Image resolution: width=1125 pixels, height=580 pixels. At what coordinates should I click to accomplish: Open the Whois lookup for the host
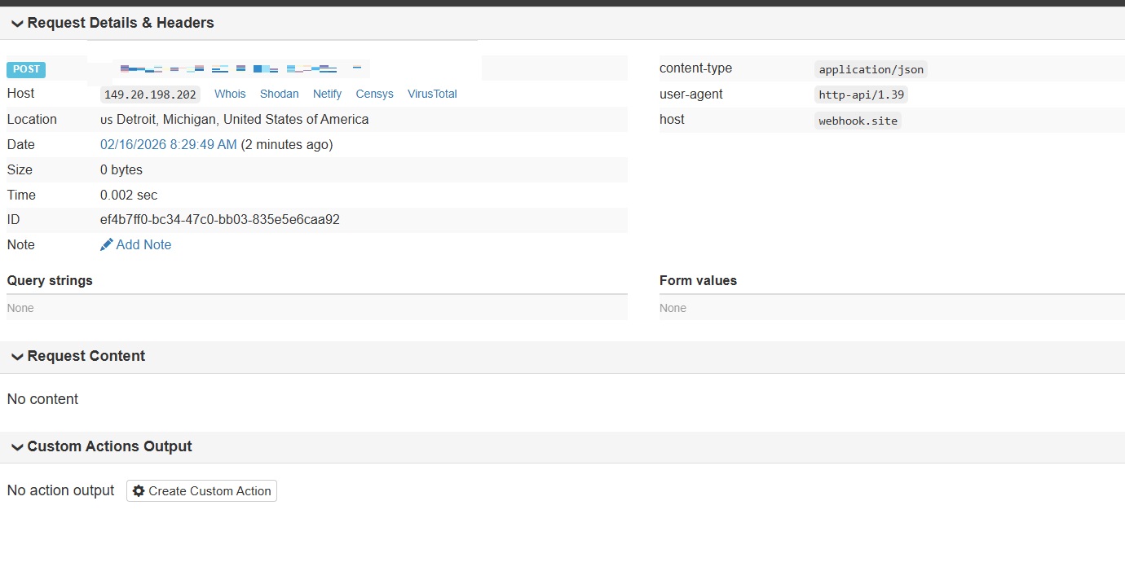pyautogui.click(x=229, y=94)
